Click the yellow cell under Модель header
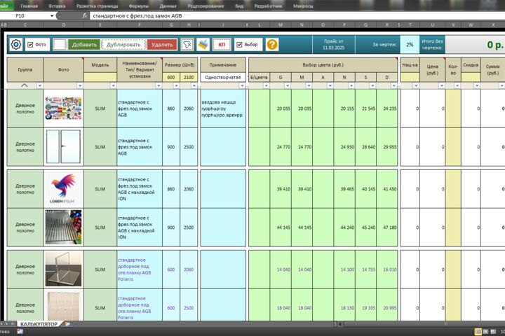 click(x=100, y=77)
